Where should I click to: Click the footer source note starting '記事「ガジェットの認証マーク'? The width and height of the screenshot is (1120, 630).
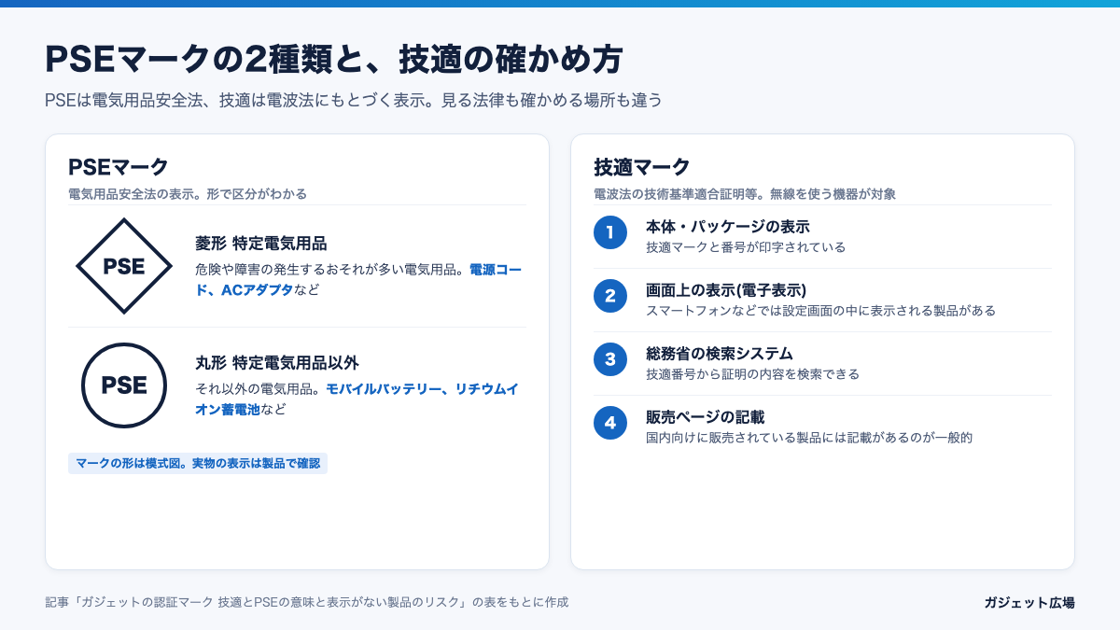(x=307, y=602)
